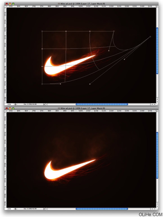Click the zoom percentage field in top window

pyautogui.click(x=9, y=104)
